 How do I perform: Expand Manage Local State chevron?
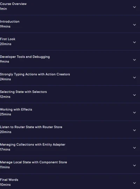coord(134,165)
